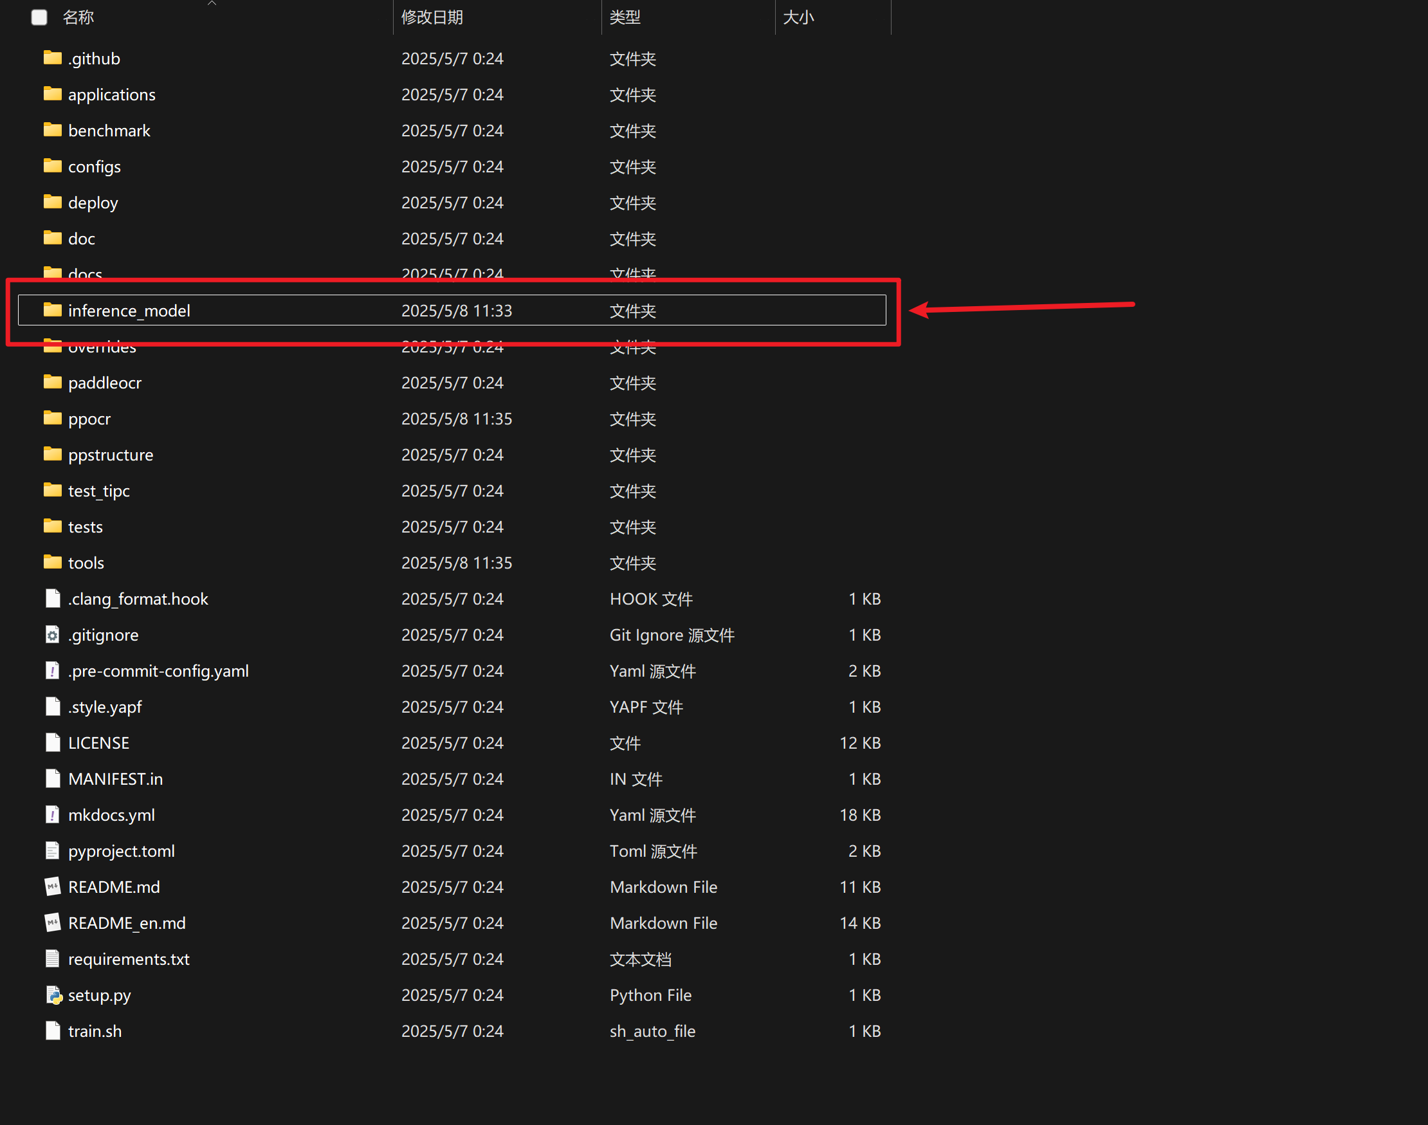Viewport: 1428px width, 1125px height.
Task: Sort by 修改日期 column header
Action: tap(432, 17)
